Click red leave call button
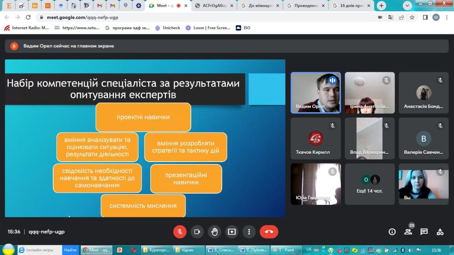Viewport: 454px width, 255px height. tap(269, 232)
